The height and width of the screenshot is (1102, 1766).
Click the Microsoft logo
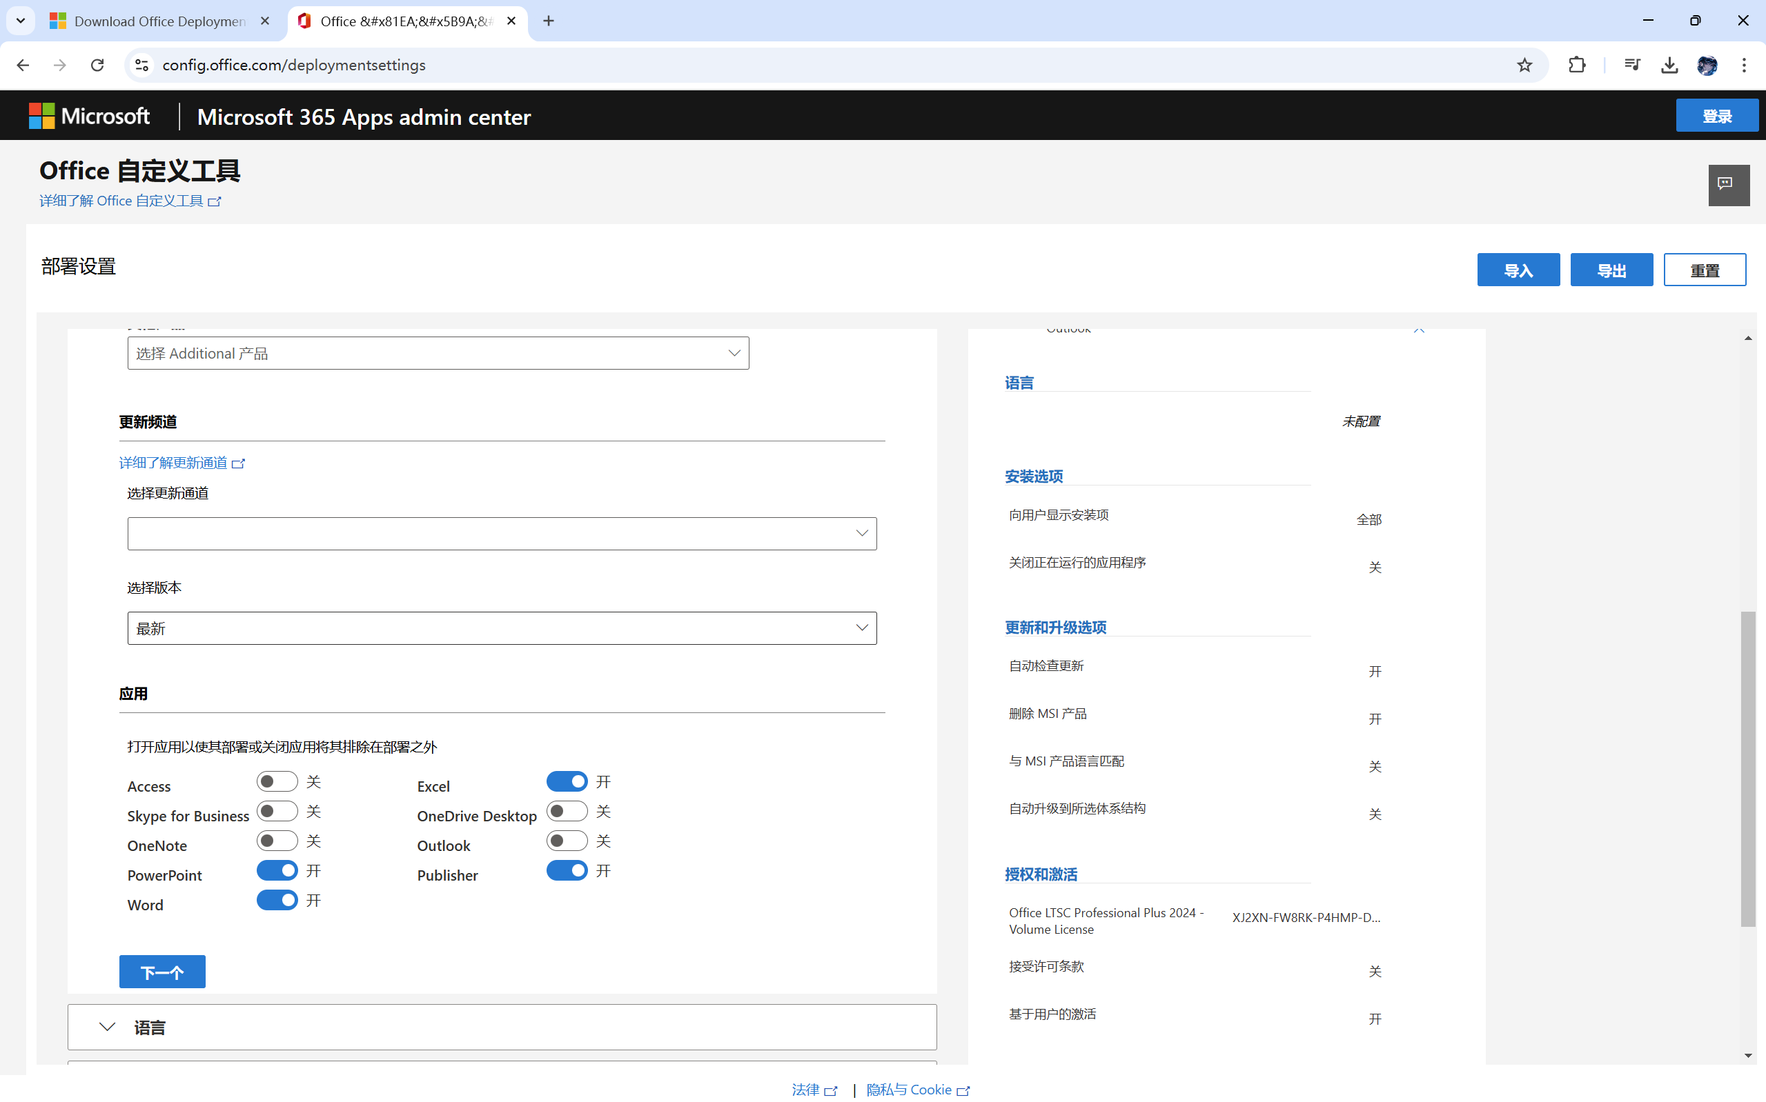[x=89, y=116]
